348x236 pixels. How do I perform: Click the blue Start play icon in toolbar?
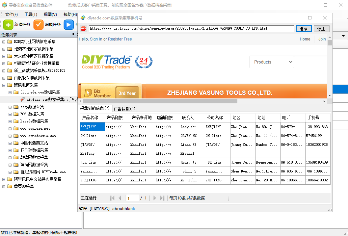(x=68, y=25)
